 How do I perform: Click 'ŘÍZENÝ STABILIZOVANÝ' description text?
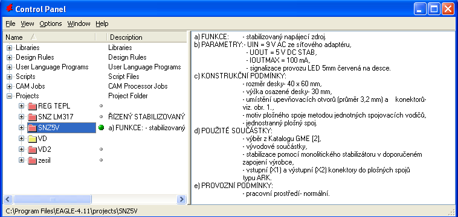click(x=147, y=117)
